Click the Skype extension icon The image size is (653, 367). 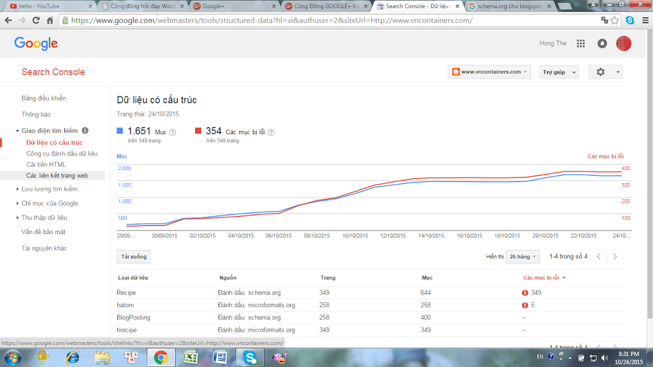click(630, 20)
